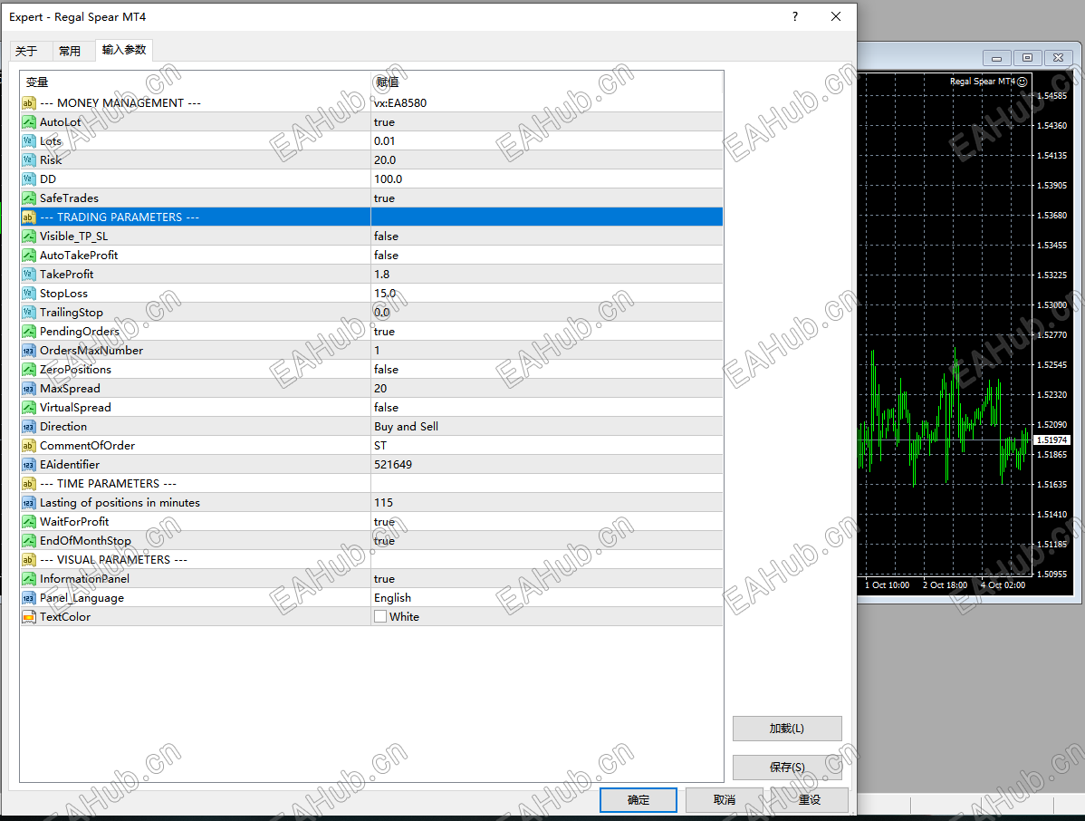Click the 赋值 column header
This screenshot has width=1085, height=821.
click(x=387, y=82)
